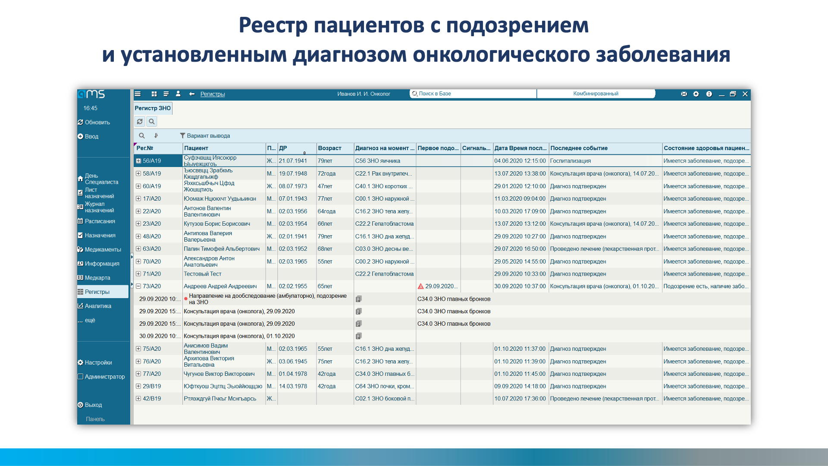
Task: Open the mail envelope icon
Action: (x=684, y=94)
